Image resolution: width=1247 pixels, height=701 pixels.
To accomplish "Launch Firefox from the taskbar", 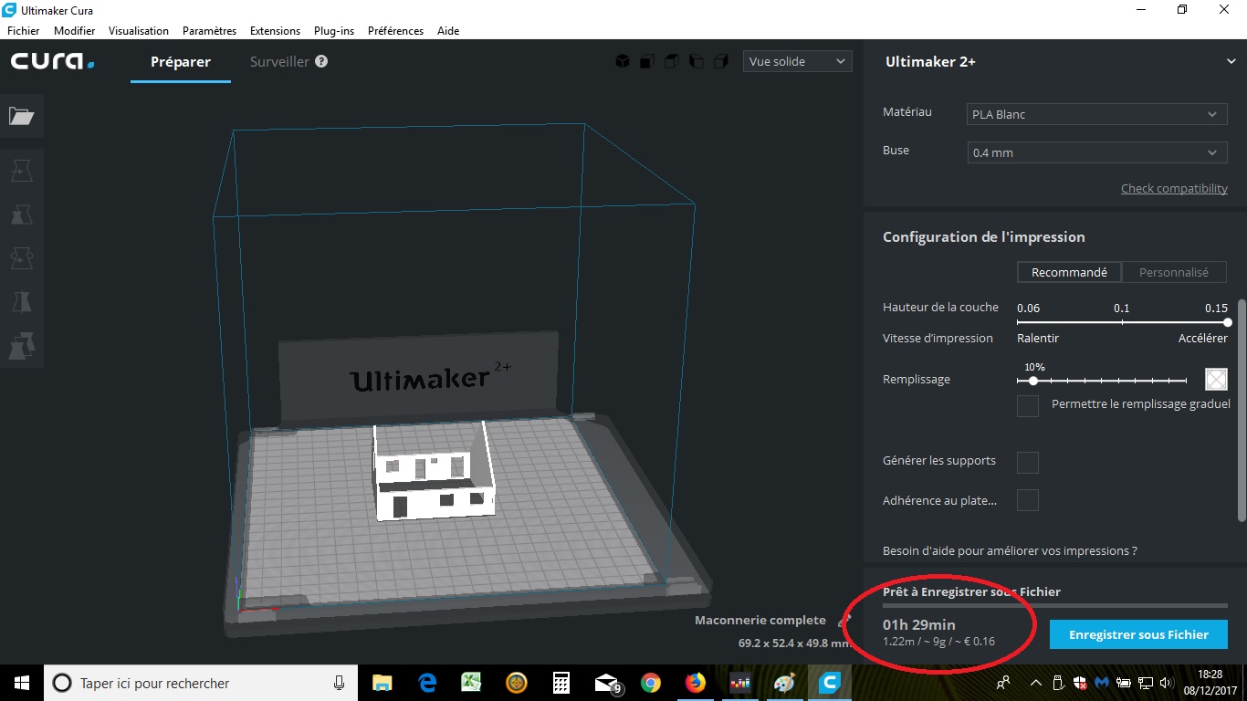I will click(696, 683).
